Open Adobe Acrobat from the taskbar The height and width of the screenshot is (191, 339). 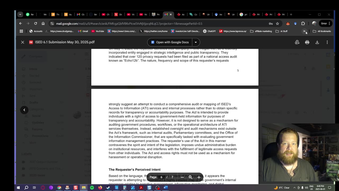[x=141, y=188]
